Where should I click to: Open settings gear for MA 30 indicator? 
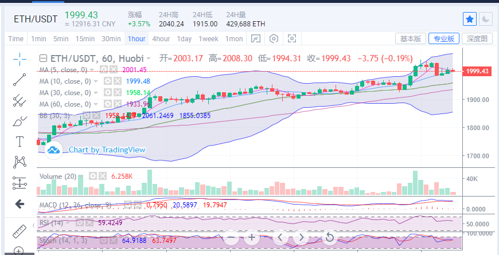pyautogui.click(x=108, y=92)
